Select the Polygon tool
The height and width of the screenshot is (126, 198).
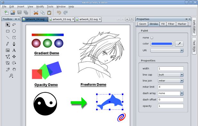tap(14, 37)
